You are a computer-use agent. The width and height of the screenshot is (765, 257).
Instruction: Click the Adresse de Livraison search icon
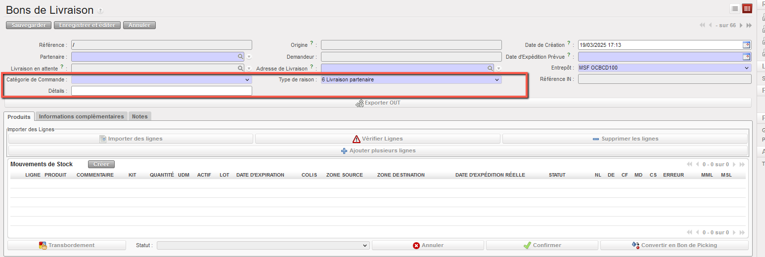pos(490,68)
